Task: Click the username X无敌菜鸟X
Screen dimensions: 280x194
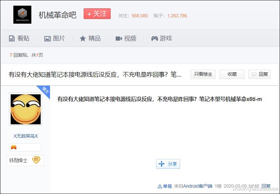Action: [25, 136]
